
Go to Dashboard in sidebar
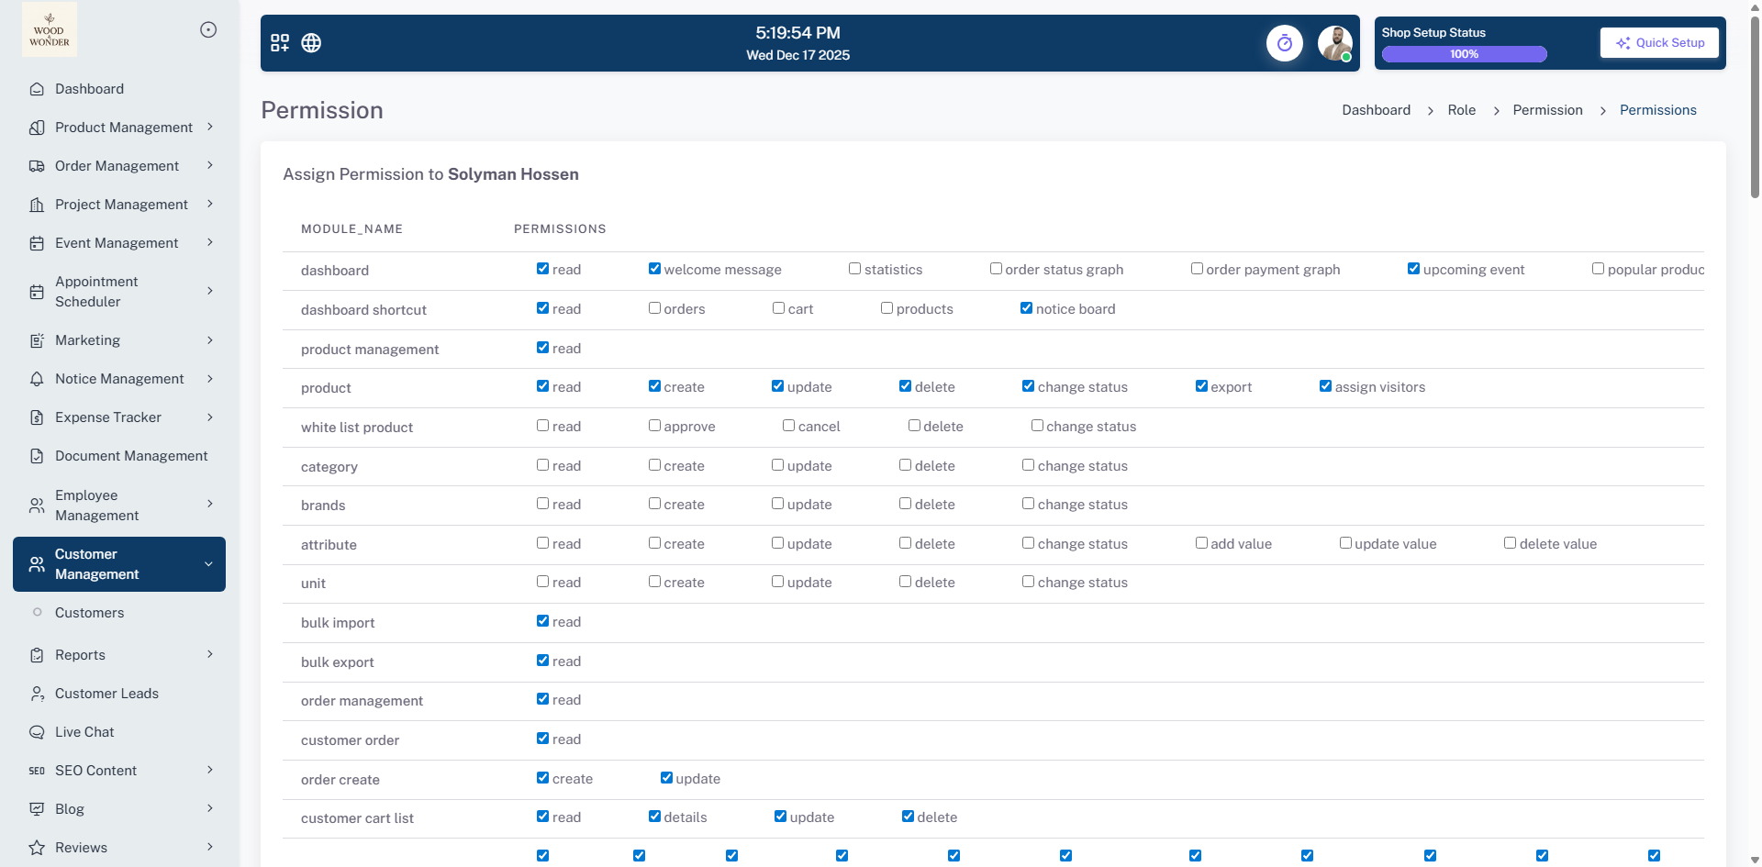click(89, 89)
